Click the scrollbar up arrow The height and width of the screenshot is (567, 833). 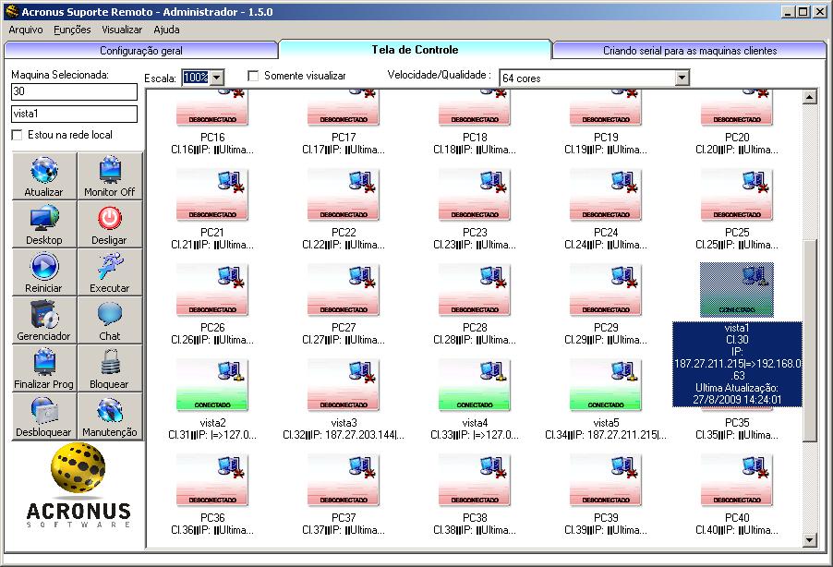tap(810, 97)
